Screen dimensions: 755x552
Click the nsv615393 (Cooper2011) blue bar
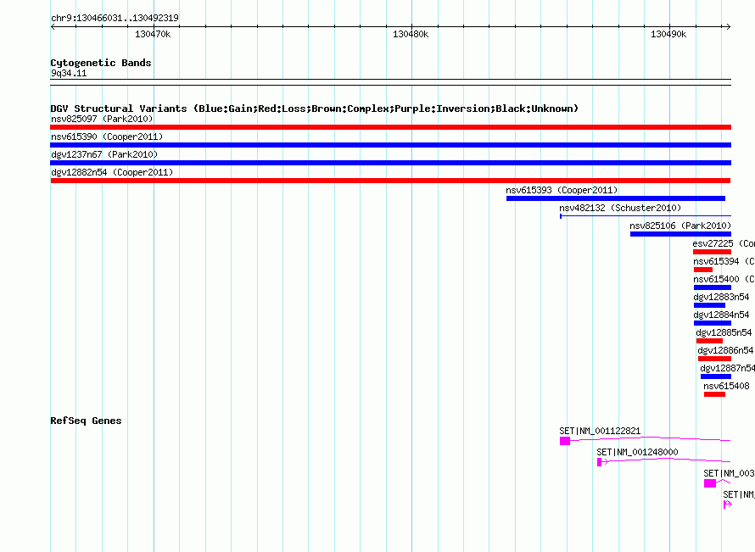point(616,198)
